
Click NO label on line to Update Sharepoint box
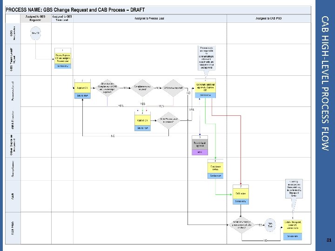tap(265, 241)
